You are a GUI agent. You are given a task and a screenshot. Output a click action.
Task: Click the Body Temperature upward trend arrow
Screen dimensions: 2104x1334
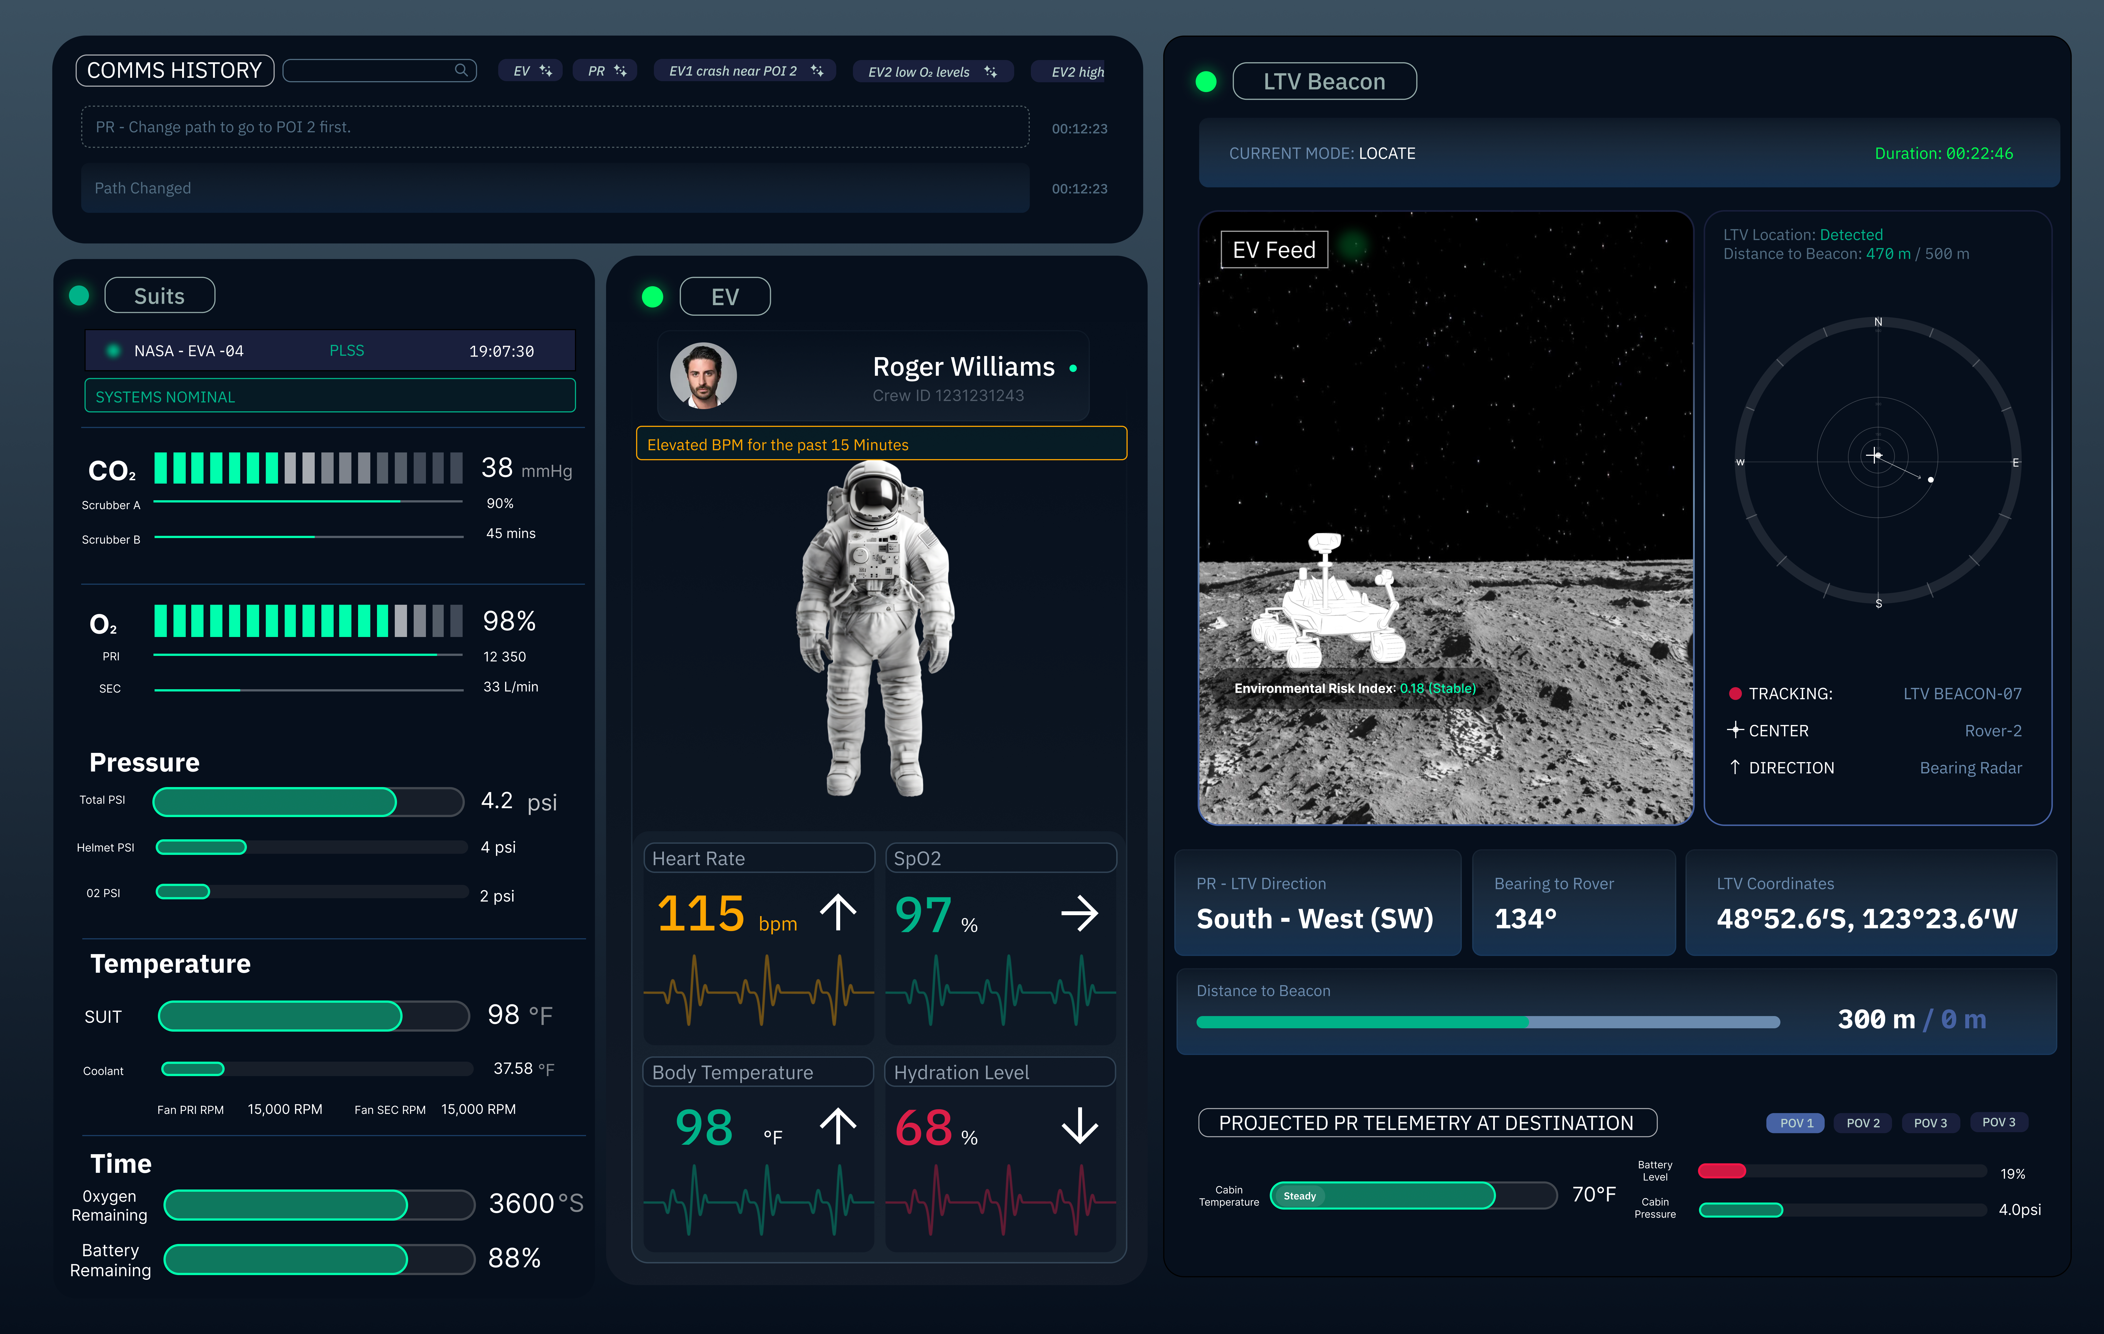click(838, 1126)
